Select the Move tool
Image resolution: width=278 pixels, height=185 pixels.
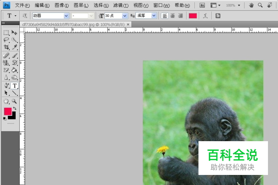(x=14, y=33)
